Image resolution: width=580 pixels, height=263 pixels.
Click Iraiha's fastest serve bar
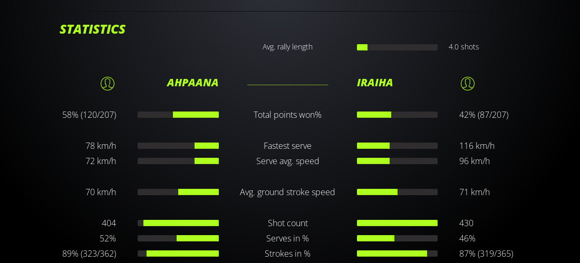click(397, 146)
